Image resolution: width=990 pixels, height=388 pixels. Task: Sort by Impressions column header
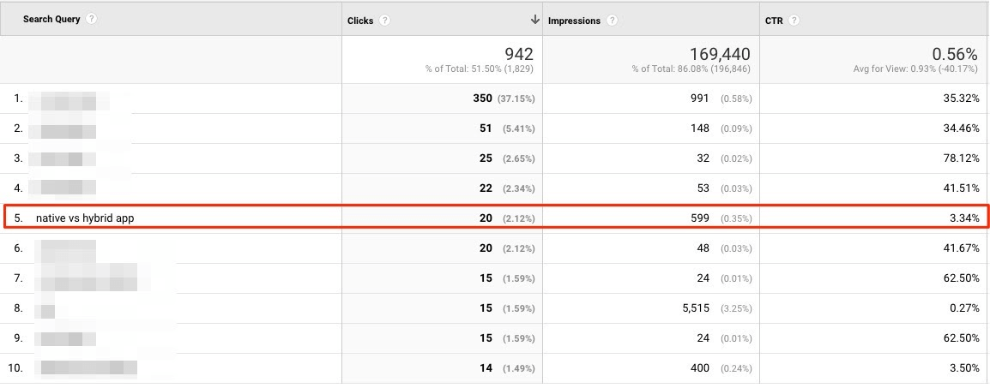click(x=575, y=21)
